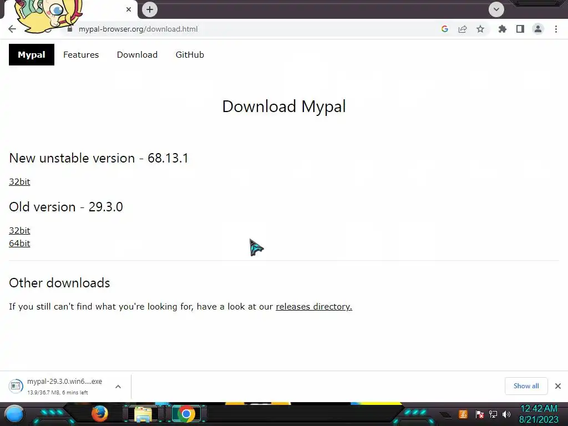View site info via padlock icon
The image size is (568, 426).
pos(70,29)
